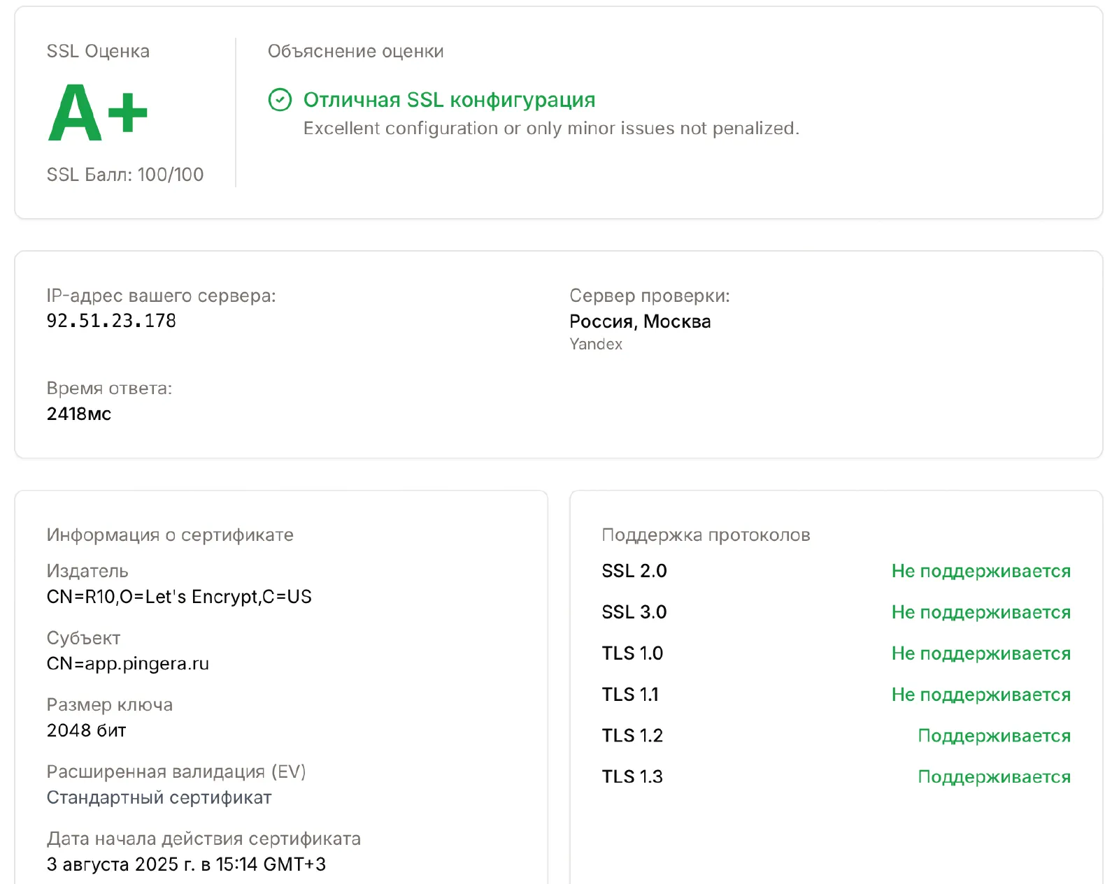This screenshot has height=884, width=1119.
Task: Select the IP address 92.51.23.178
Action: (x=111, y=321)
